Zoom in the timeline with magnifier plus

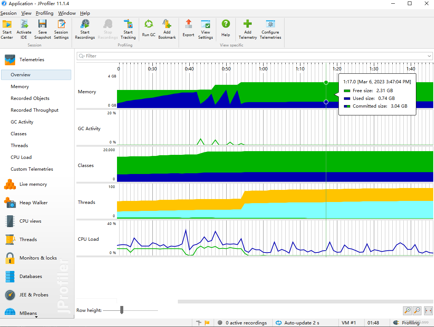tap(407, 310)
